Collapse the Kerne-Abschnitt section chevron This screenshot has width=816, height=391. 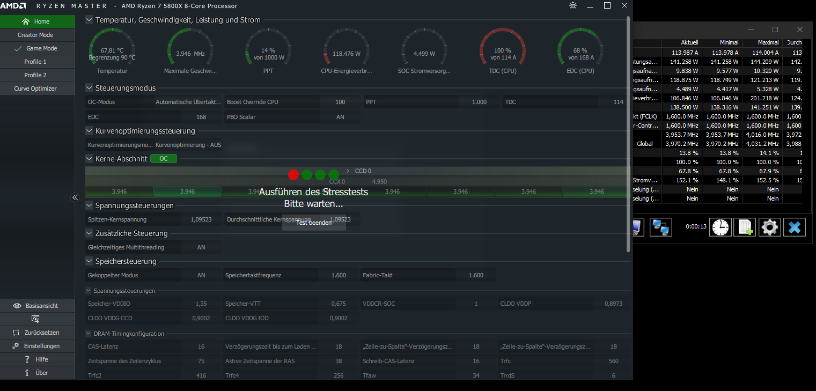(89, 159)
